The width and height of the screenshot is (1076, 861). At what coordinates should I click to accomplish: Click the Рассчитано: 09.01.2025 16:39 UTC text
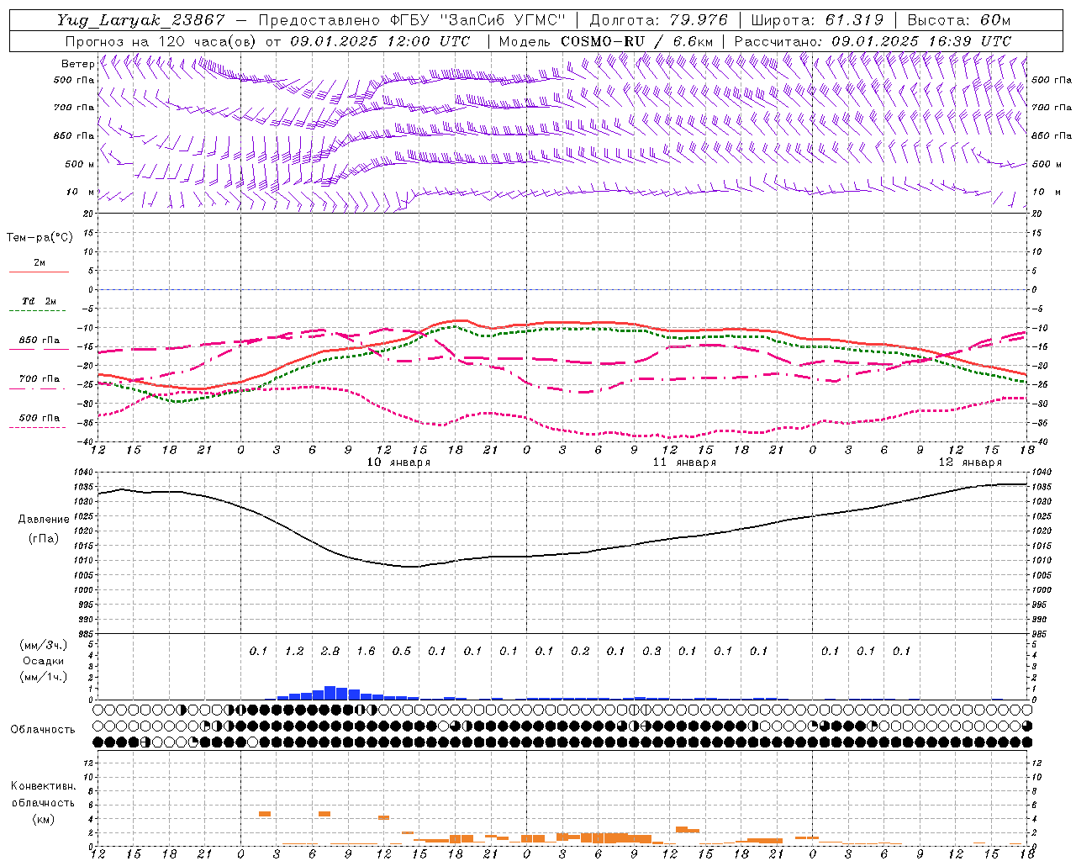pos(873,41)
